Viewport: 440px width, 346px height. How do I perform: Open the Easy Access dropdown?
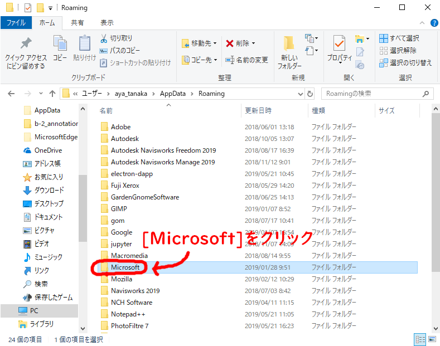(311, 51)
